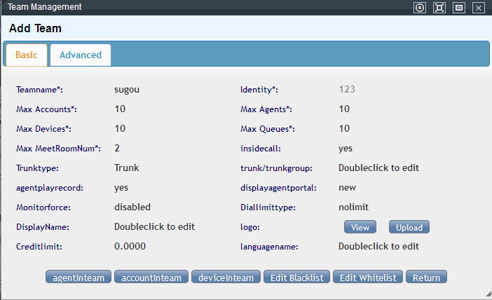Click the insidecall 'yes' value
Screen dimensions: 492x300
coord(346,149)
